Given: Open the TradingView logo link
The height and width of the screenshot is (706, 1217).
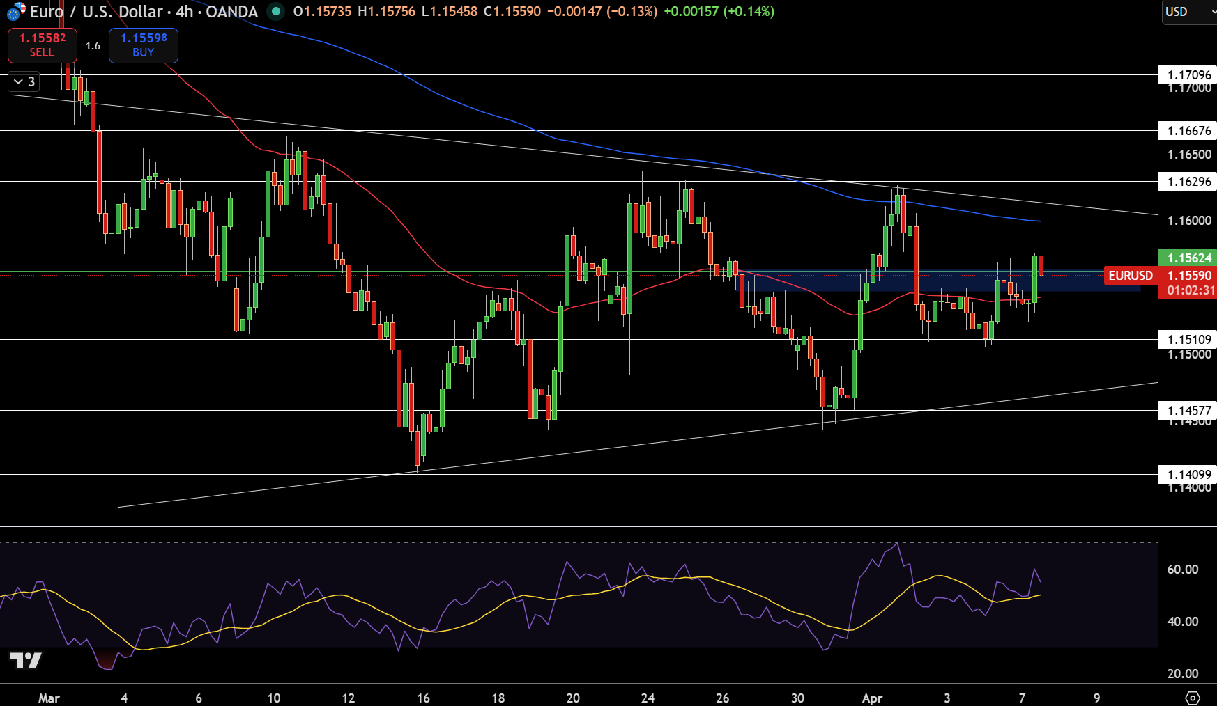Looking at the screenshot, I should pyautogui.click(x=26, y=660).
